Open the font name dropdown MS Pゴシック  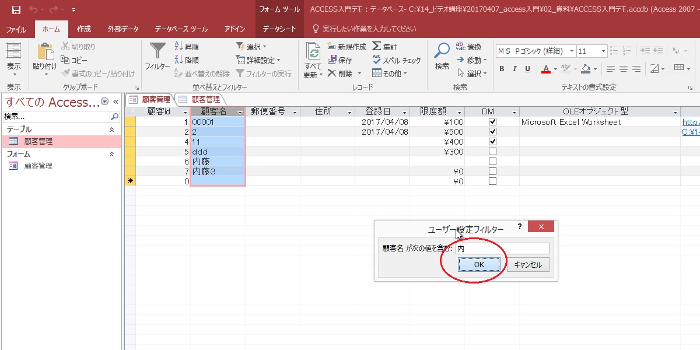(x=570, y=51)
